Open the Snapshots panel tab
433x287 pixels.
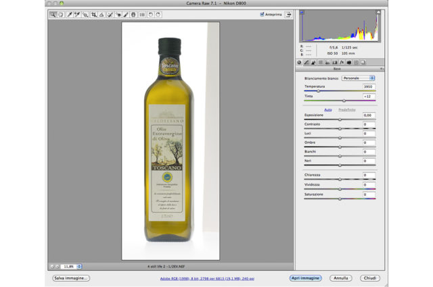click(x=363, y=63)
